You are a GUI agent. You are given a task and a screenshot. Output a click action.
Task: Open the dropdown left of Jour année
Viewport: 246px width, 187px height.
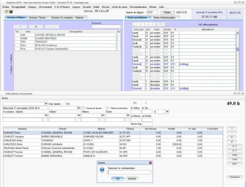click(46, 104)
